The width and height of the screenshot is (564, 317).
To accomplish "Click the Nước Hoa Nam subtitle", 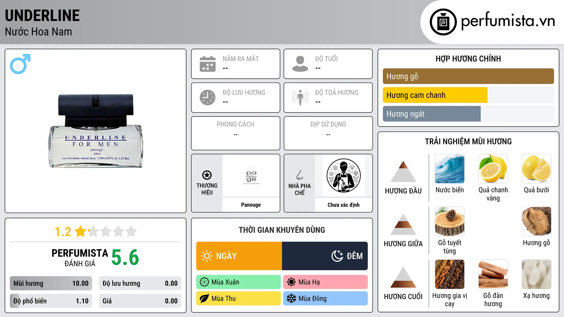I will tap(39, 32).
